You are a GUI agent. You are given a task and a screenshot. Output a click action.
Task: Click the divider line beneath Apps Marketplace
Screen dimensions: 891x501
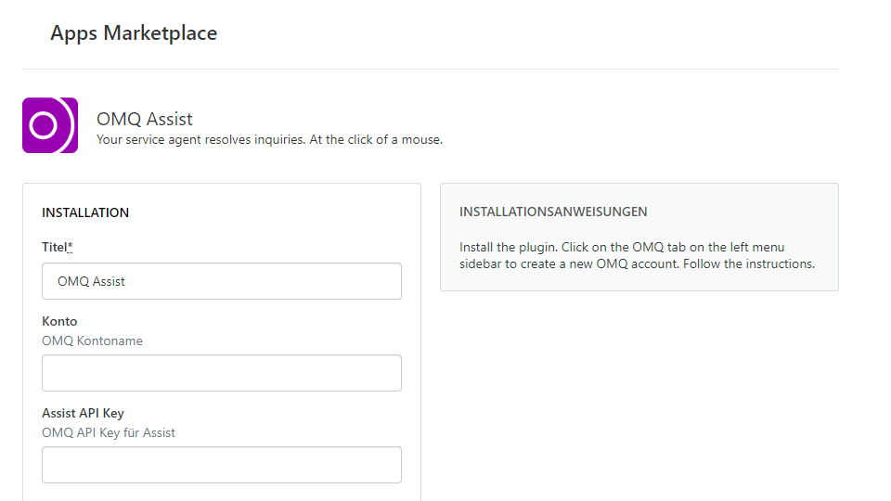click(x=431, y=70)
